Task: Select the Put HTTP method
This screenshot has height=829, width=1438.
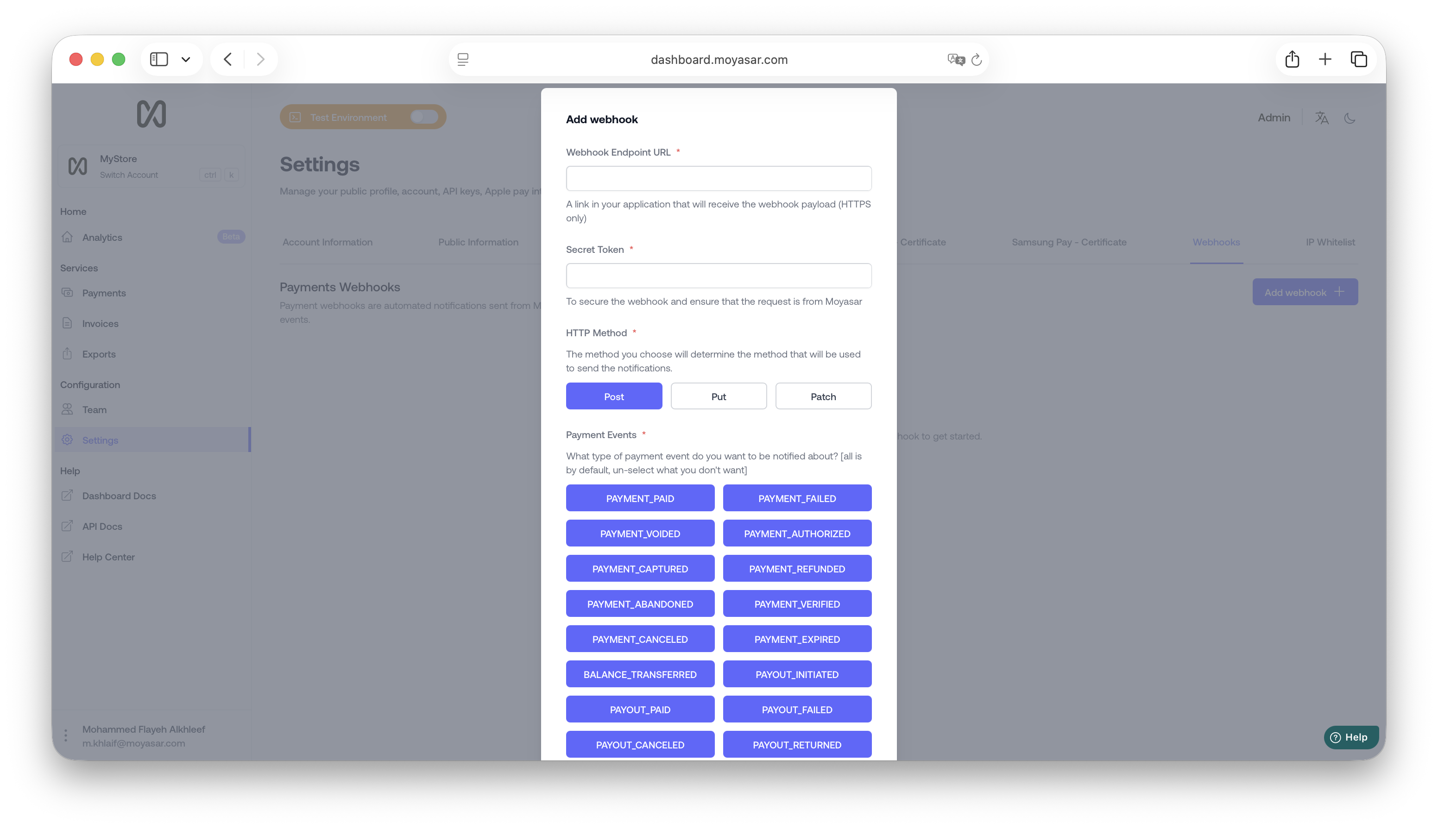Action: 718,396
